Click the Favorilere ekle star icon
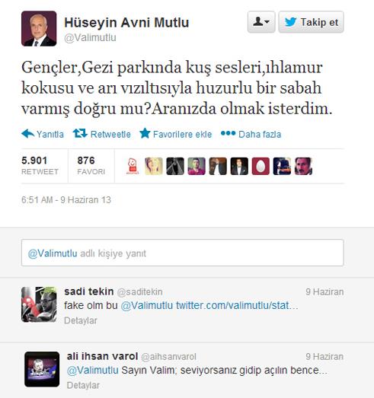The width and height of the screenshot is (374, 398). click(145, 133)
